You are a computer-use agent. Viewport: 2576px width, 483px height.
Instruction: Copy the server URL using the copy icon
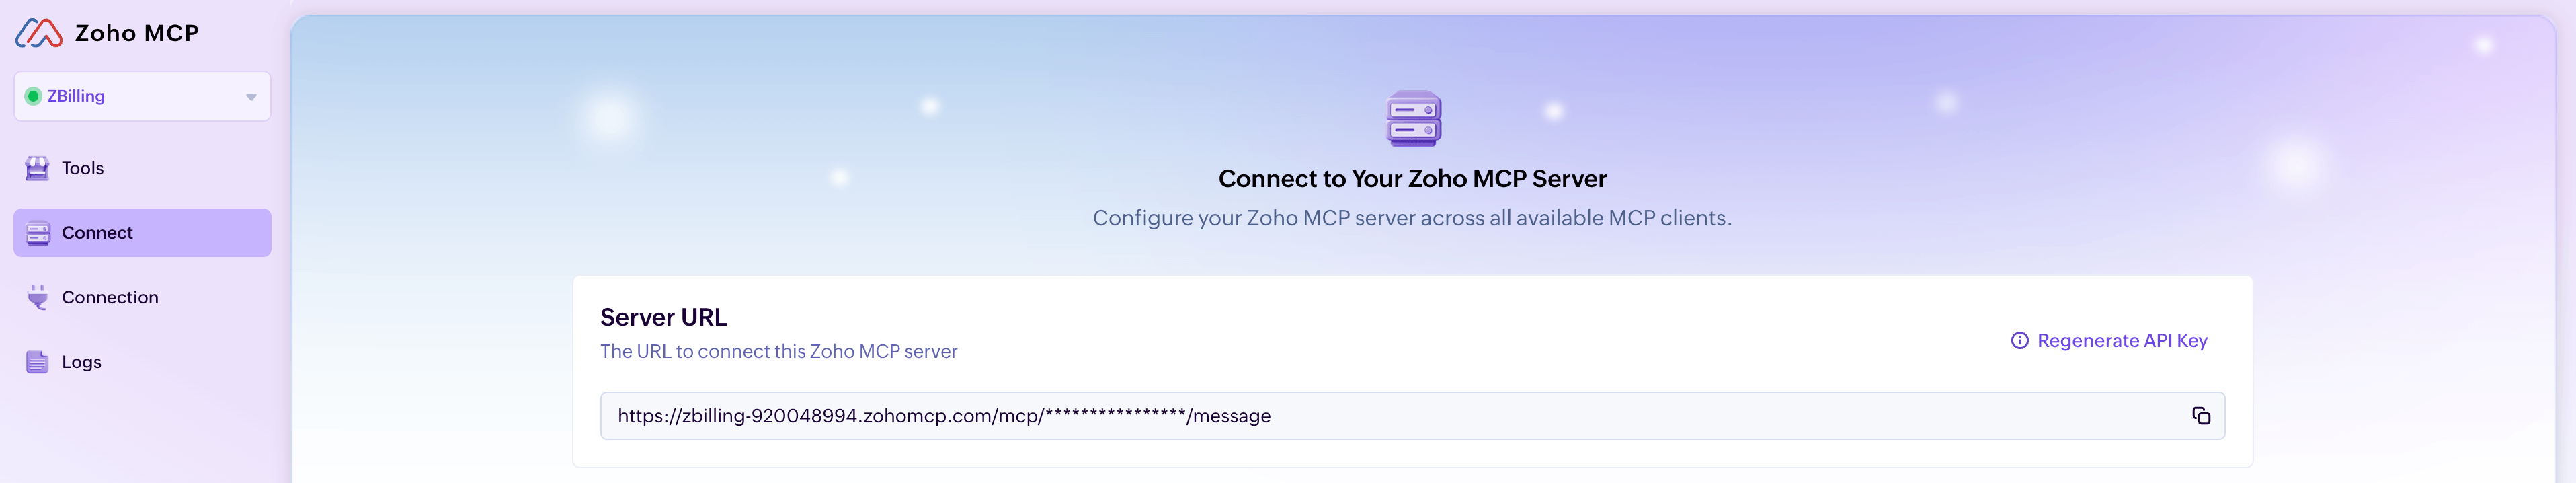[2202, 415]
